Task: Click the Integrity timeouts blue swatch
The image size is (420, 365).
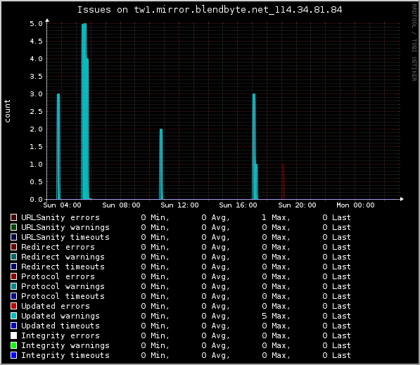Action: 13,355
